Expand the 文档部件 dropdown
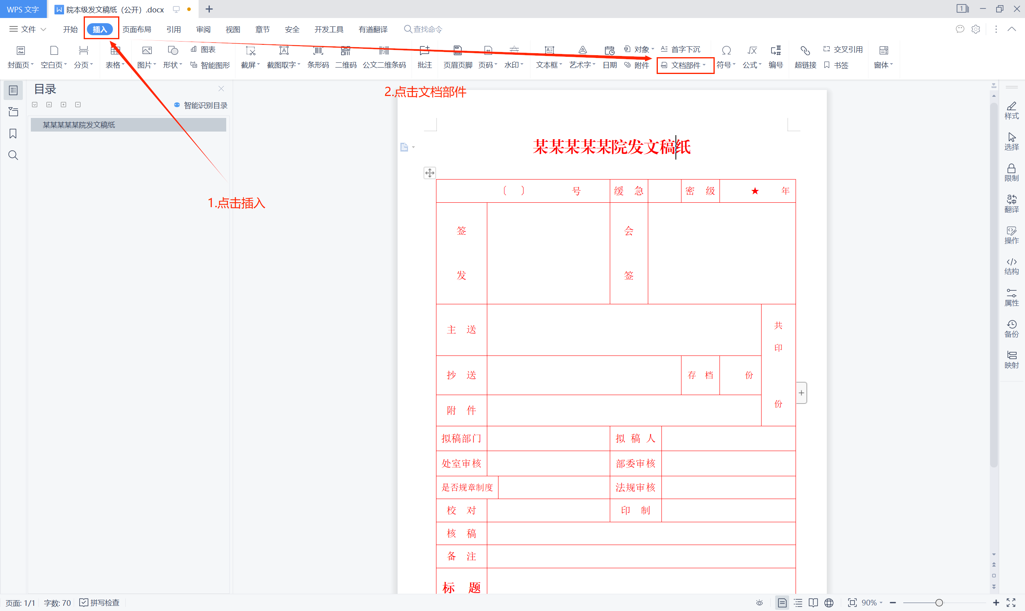This screenshot has height=611, width=1025. coord(685,65)
